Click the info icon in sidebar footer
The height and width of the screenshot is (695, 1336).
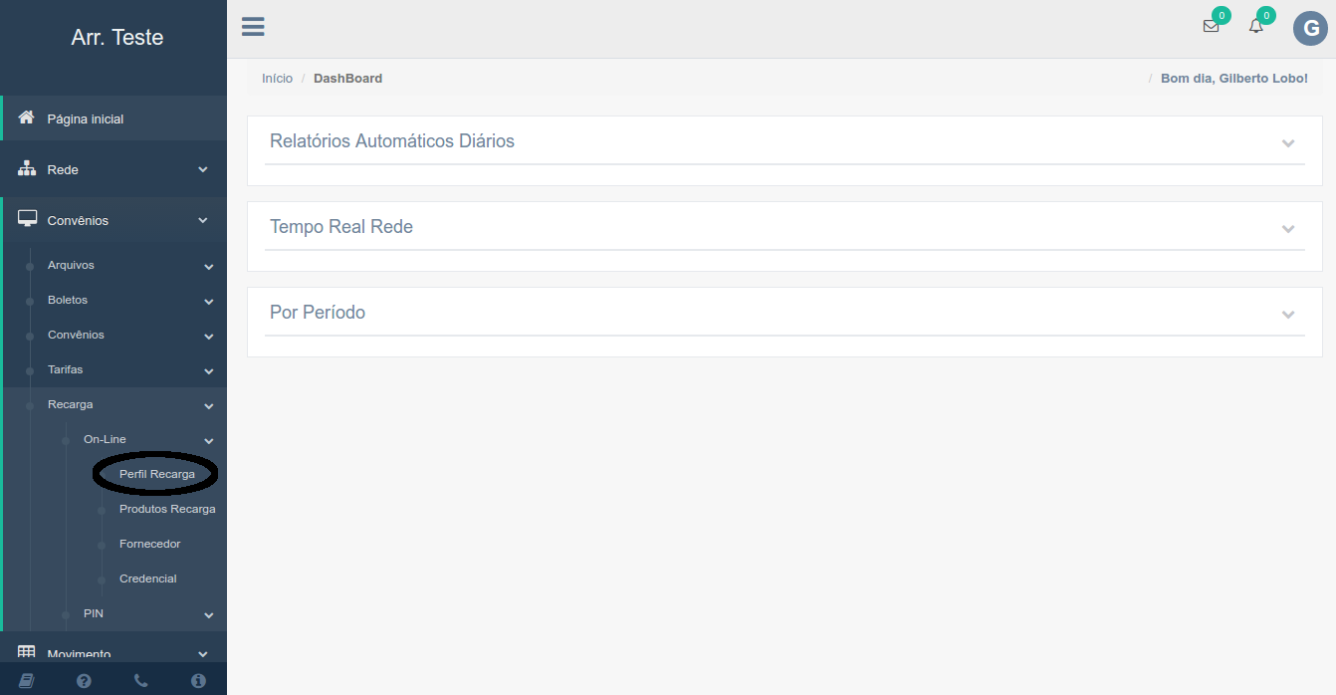coord(198,681)
